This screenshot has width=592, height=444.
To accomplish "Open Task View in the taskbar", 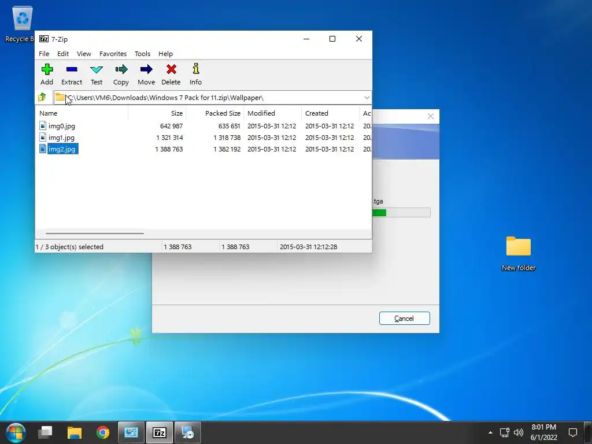I will tap(45, 432).
